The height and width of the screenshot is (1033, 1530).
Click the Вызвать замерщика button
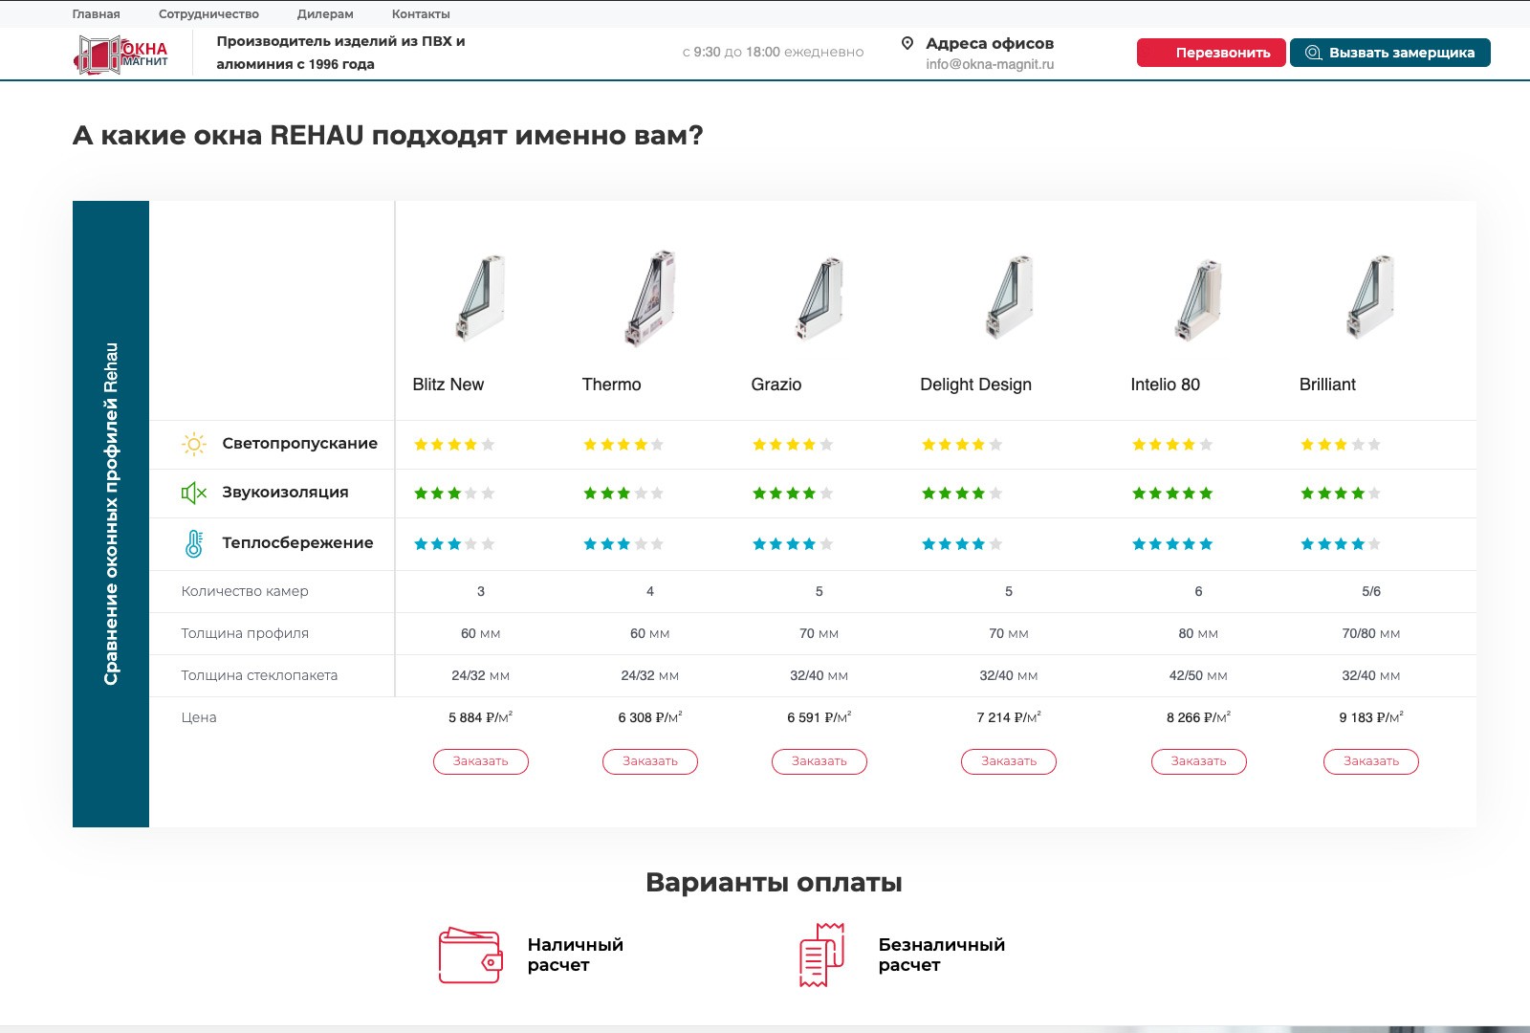coord(1389,53)
